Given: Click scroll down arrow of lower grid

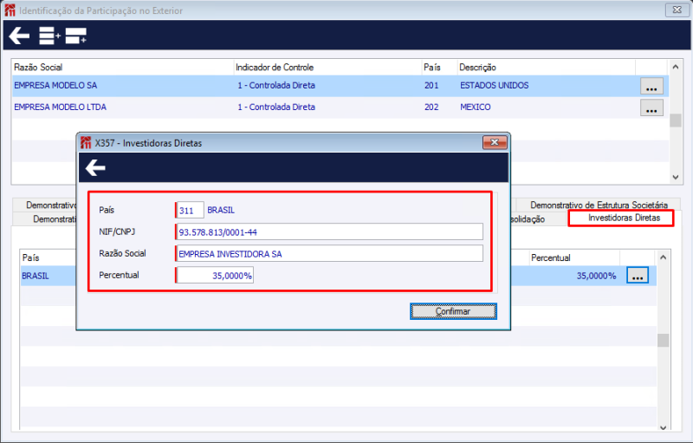Looking at the screenshot, I should coord(663,427).
